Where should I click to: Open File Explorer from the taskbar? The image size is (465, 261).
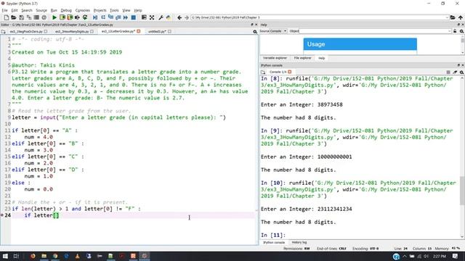coord(44,256)
